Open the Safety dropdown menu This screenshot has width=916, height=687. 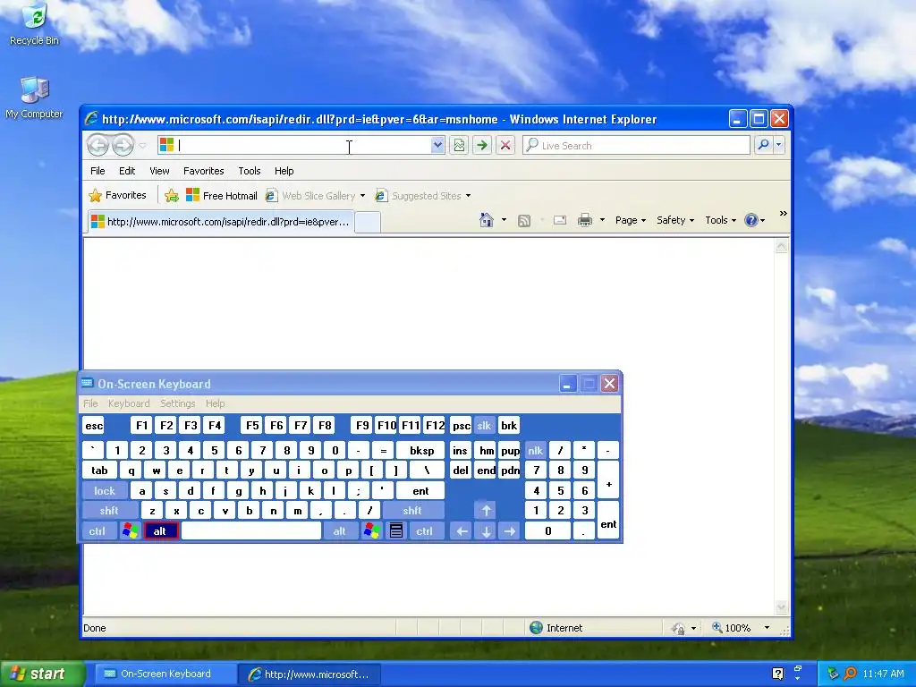674,220
